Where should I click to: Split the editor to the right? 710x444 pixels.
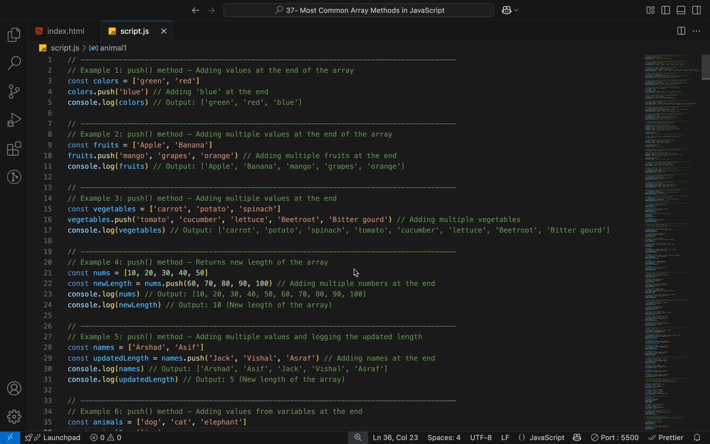coord(681,31)
